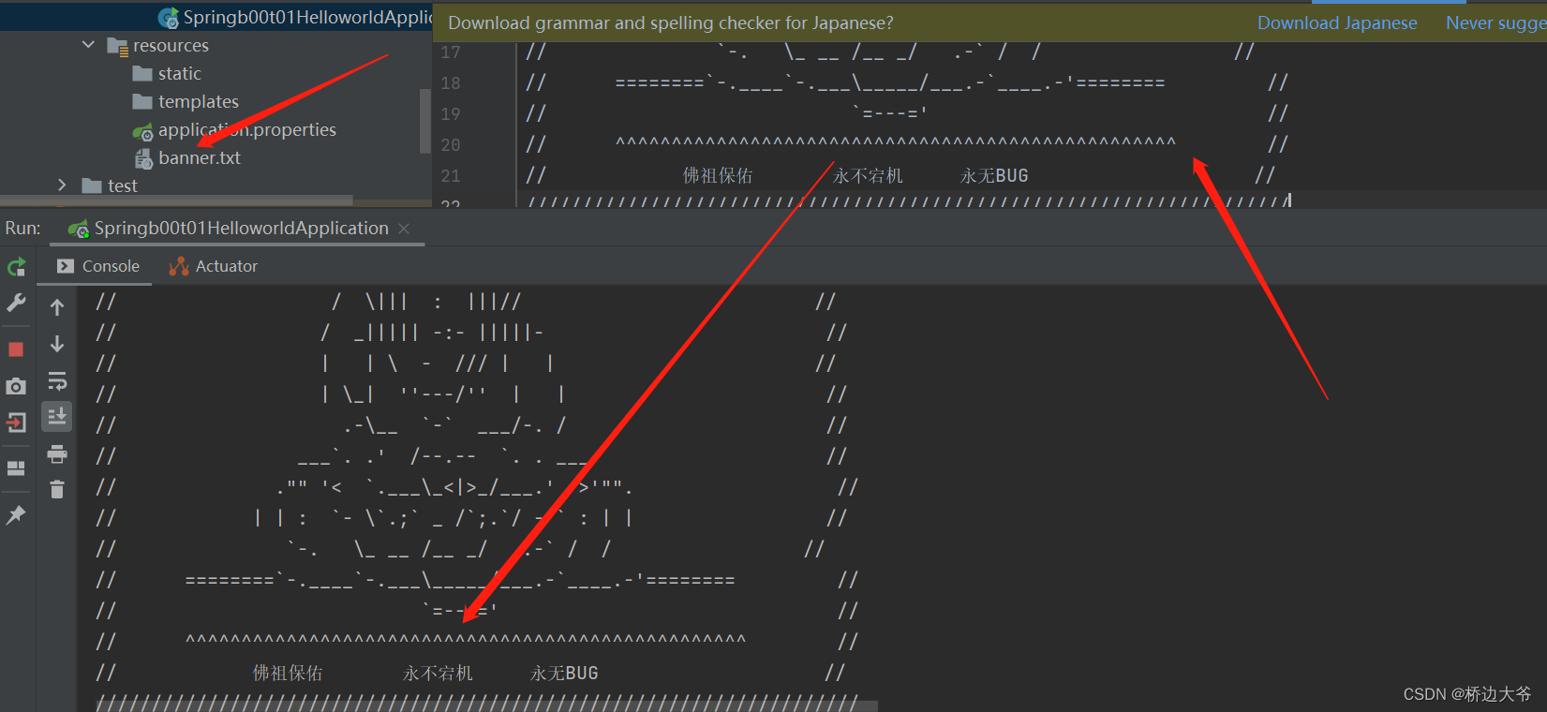This screenshot has height=712, width=1547.
Task: Click the banner.txt file icon
Action: (x=143, y=158)
